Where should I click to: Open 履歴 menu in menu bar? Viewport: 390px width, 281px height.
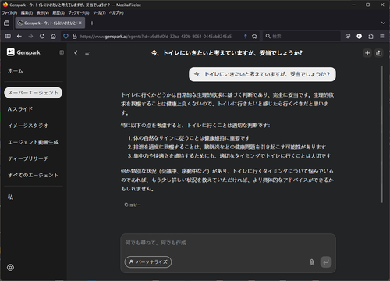click(x=58, y=13)
